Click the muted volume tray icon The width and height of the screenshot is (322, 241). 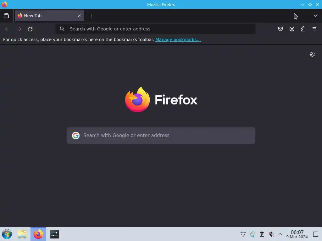pyautogui.click(x=271, y=234)
